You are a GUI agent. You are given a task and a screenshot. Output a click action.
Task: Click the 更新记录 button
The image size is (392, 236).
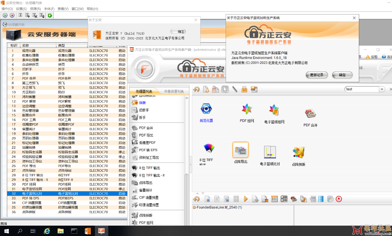(x=317, y=75)
